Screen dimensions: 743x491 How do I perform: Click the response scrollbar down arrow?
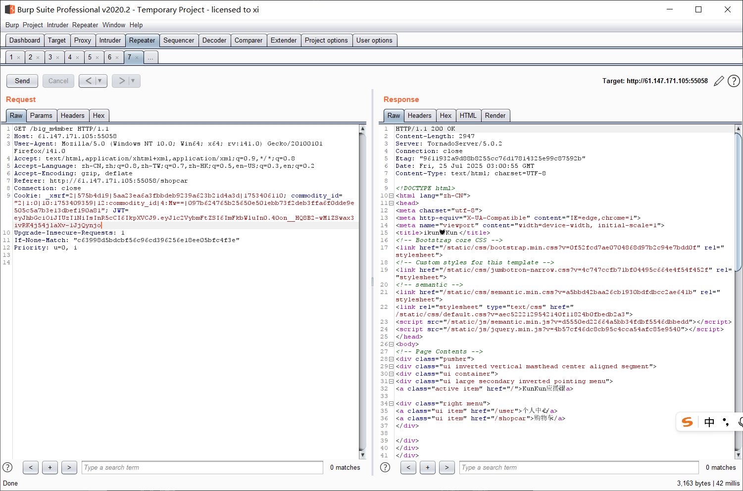point(738,454)
